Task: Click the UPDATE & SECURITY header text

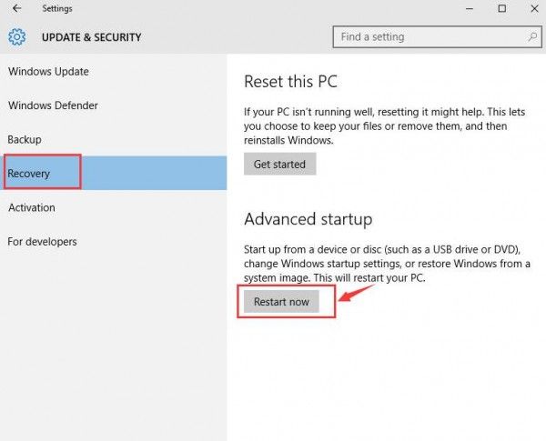Action: [x=91, y=38]
